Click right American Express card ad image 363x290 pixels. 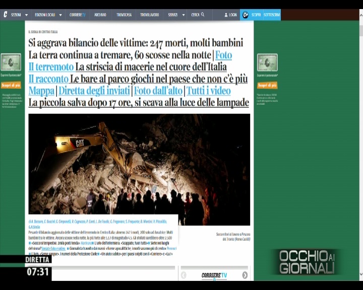pyautogui.click(x=267, y=62)
